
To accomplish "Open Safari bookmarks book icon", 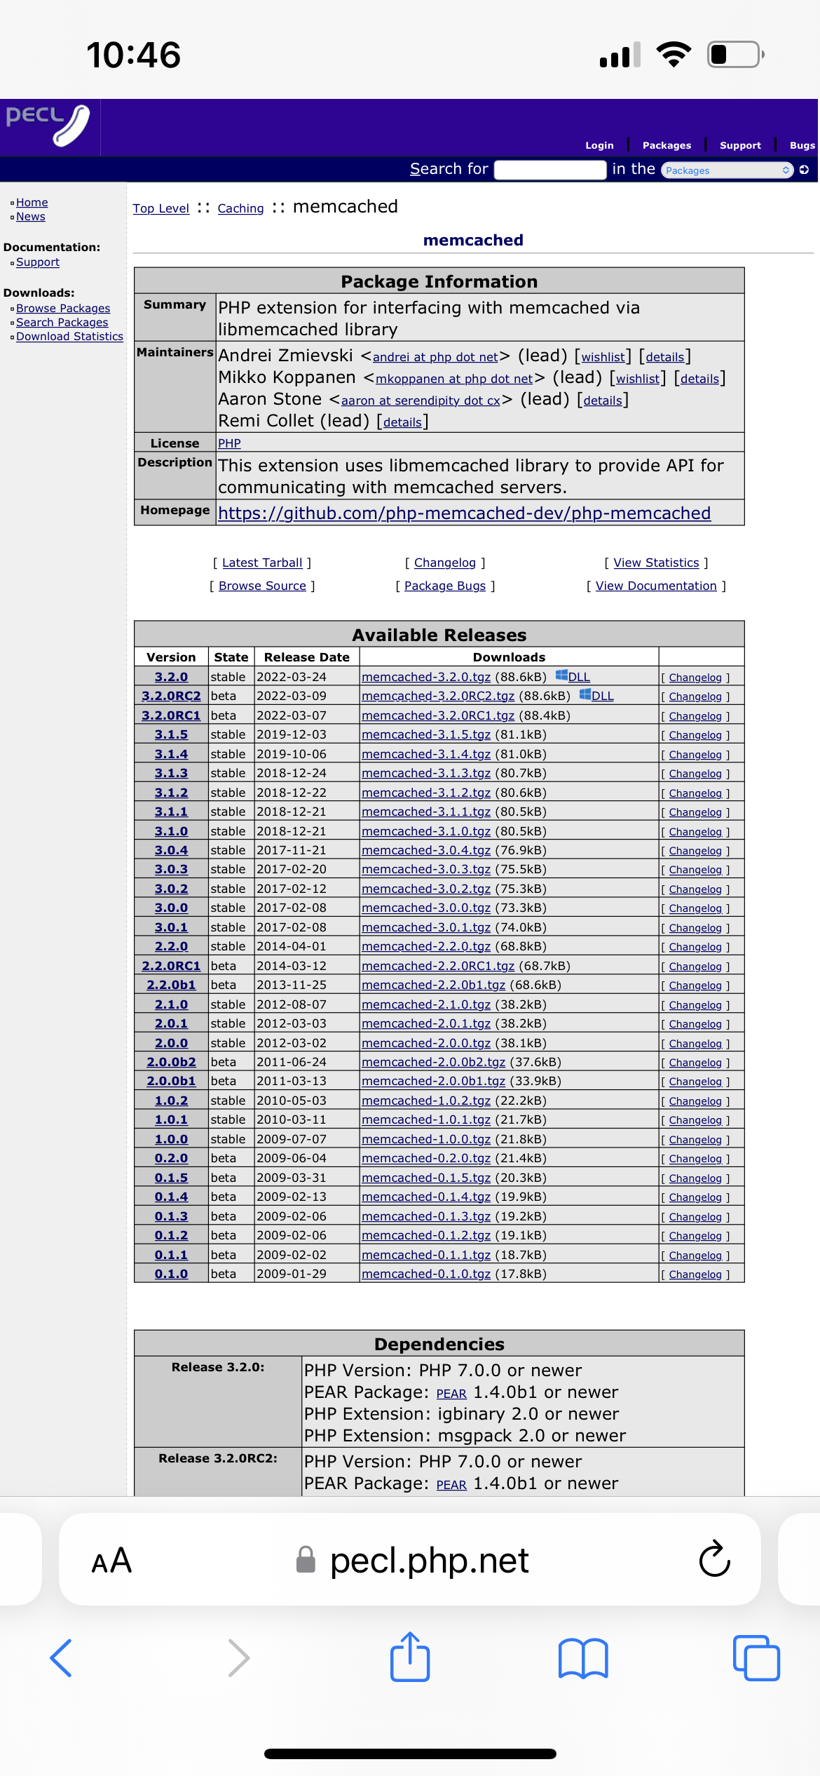I will click(x=582, y=1658).
